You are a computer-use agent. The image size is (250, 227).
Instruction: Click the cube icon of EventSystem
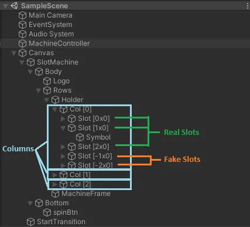point(22,25)
